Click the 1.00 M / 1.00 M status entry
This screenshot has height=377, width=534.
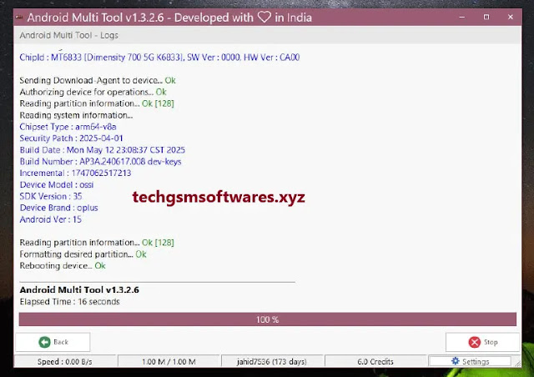pyautogui.click(x=169, y=362)
